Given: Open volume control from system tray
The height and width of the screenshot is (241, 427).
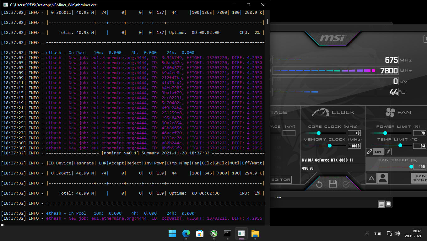Looking at the screenshot, I should click(x=397, y=233).
